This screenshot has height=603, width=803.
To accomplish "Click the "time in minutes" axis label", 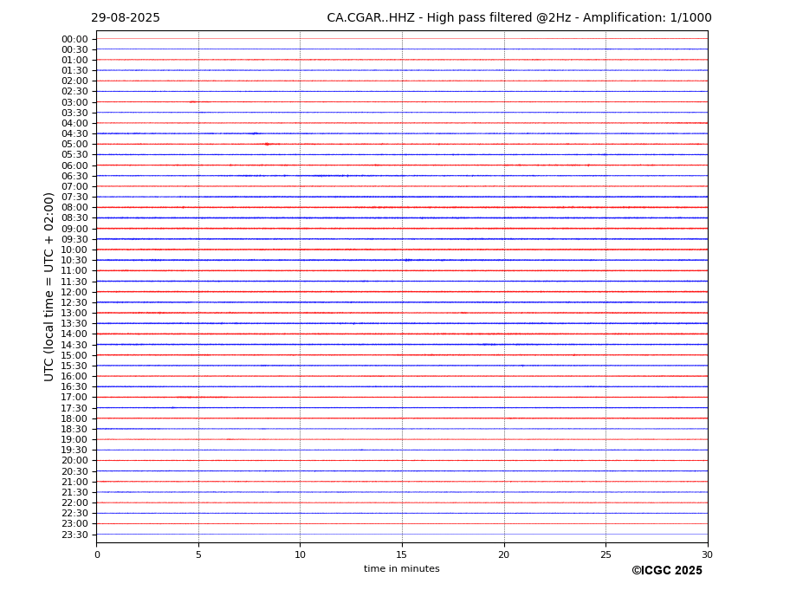I will (x=402, y=568).
